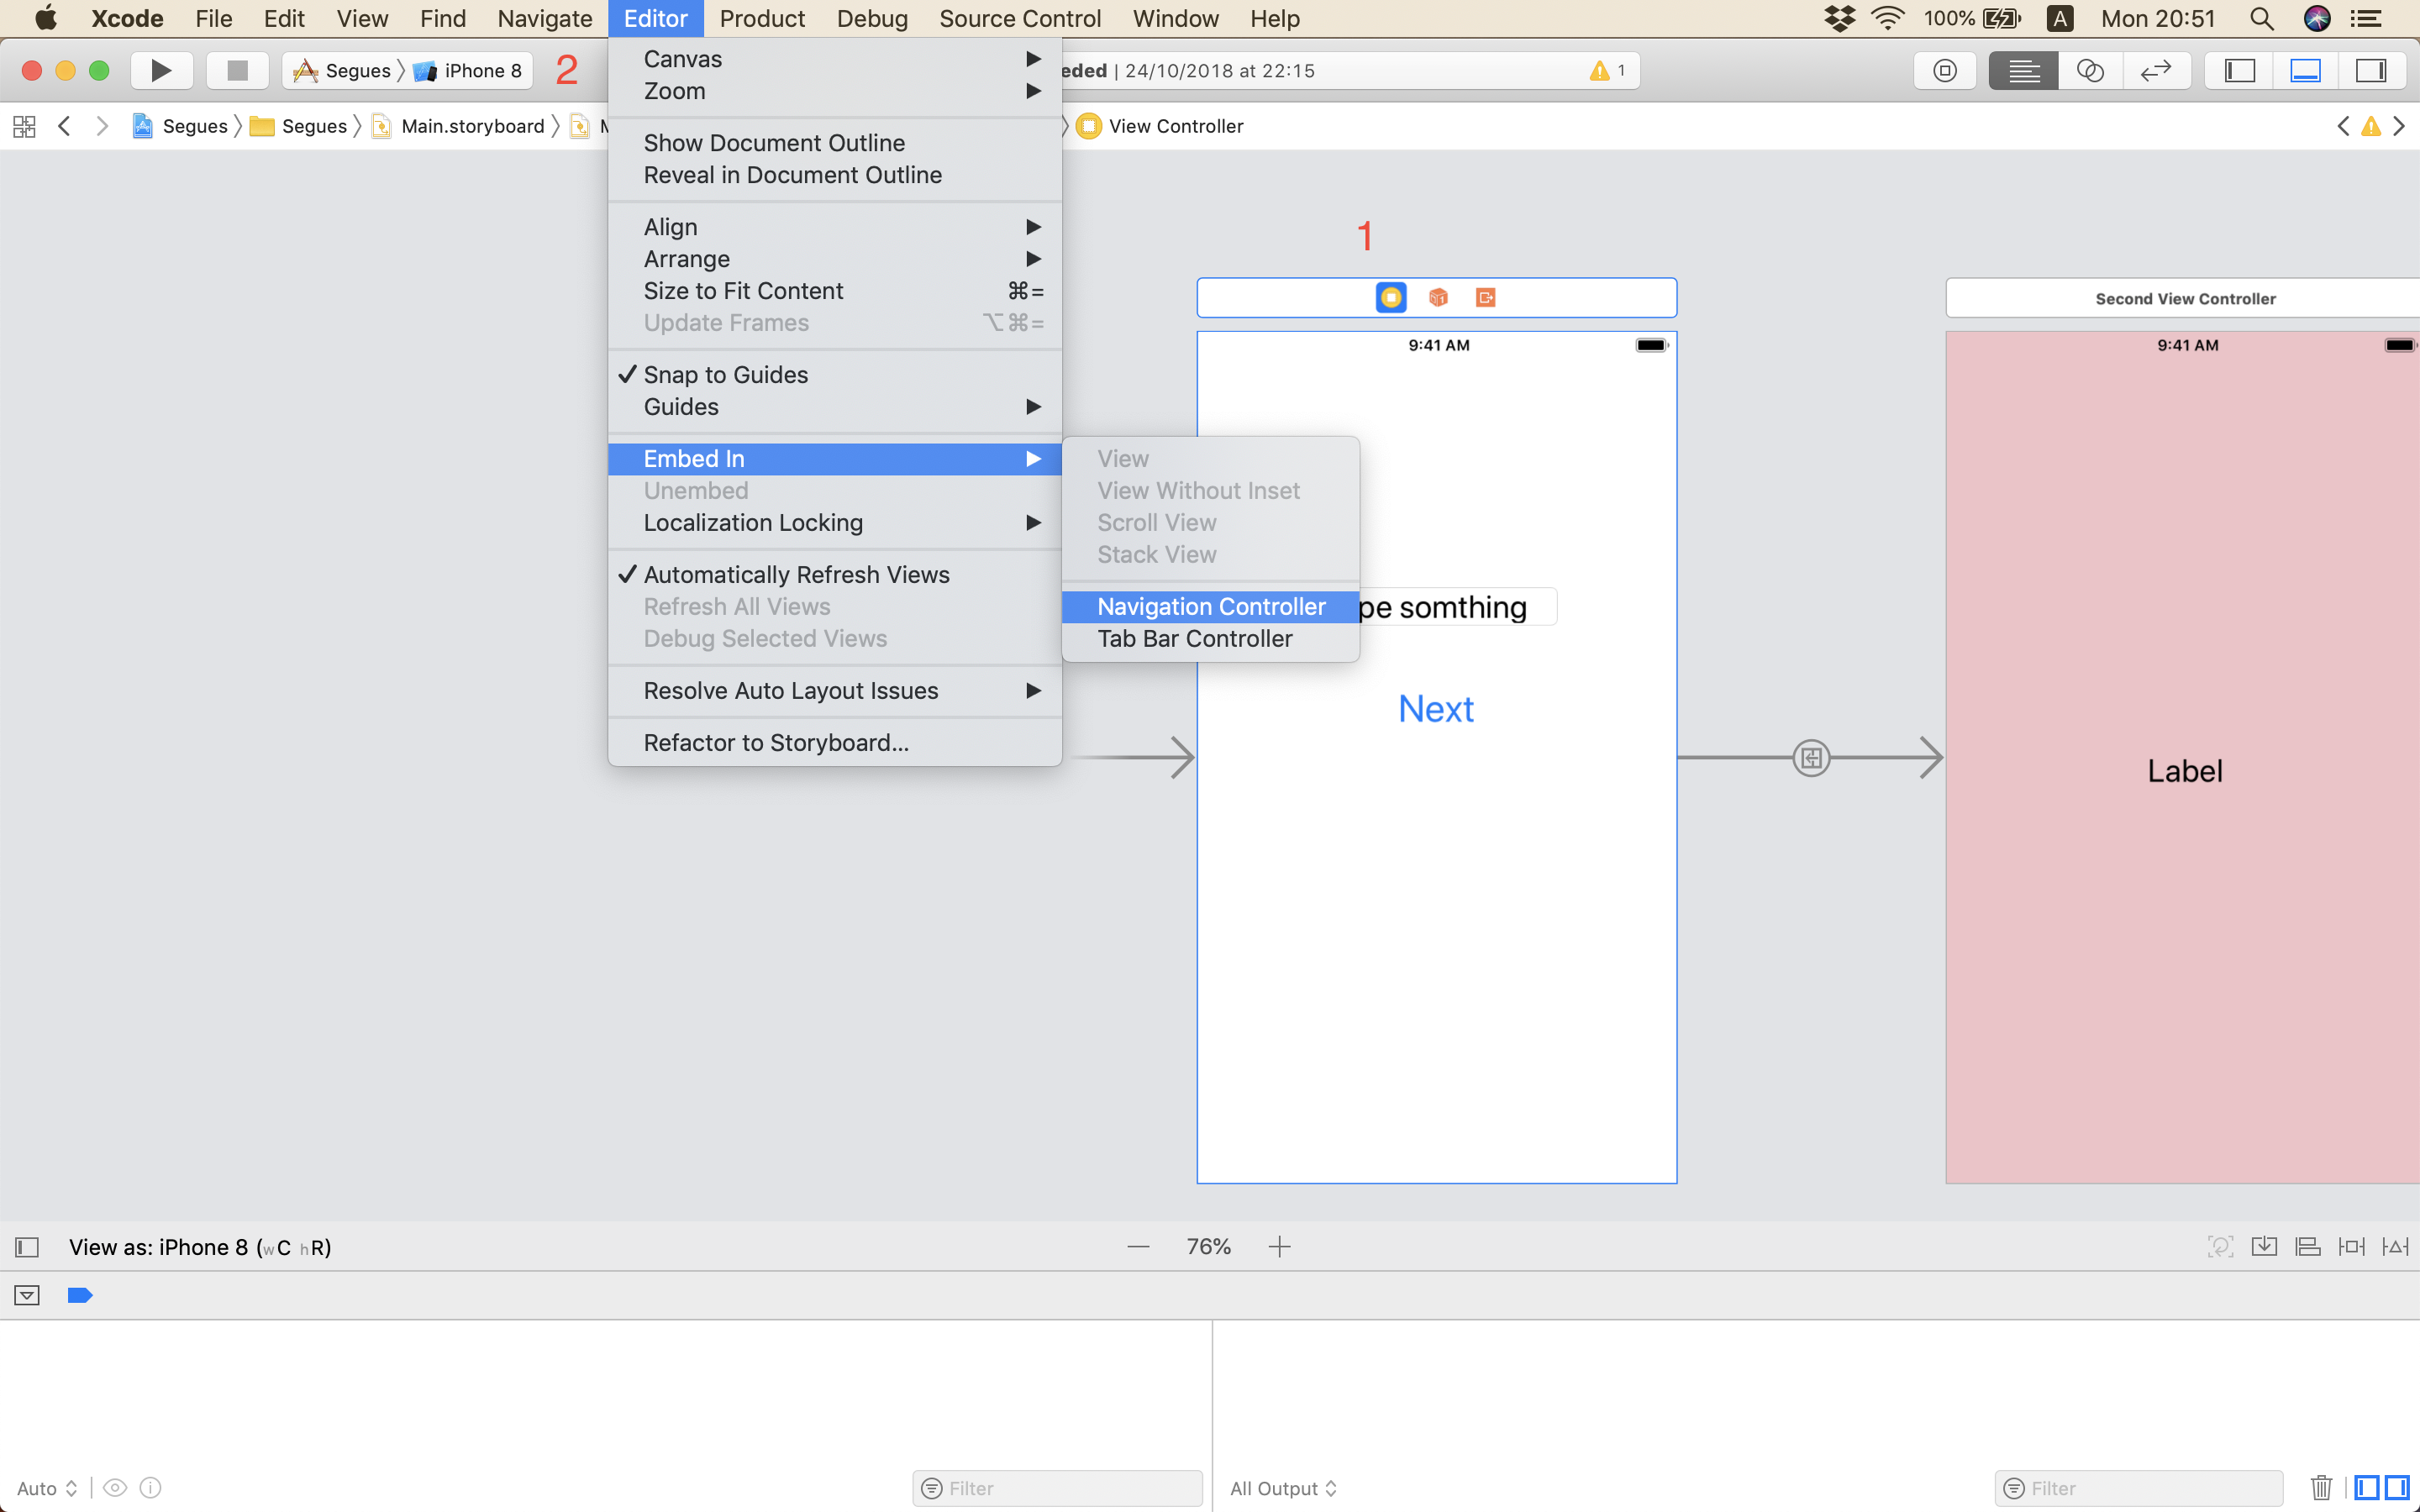
Task: Click the zoom in plus button
Action: [x=1279, y=1246]
